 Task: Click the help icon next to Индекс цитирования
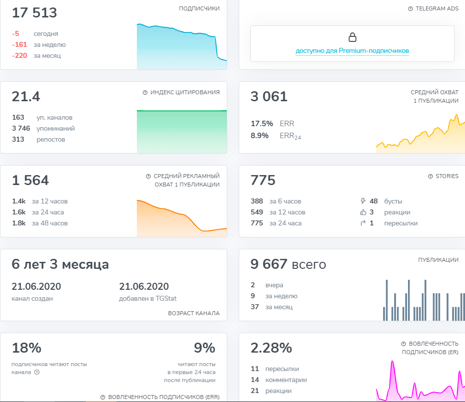point(145,92)
